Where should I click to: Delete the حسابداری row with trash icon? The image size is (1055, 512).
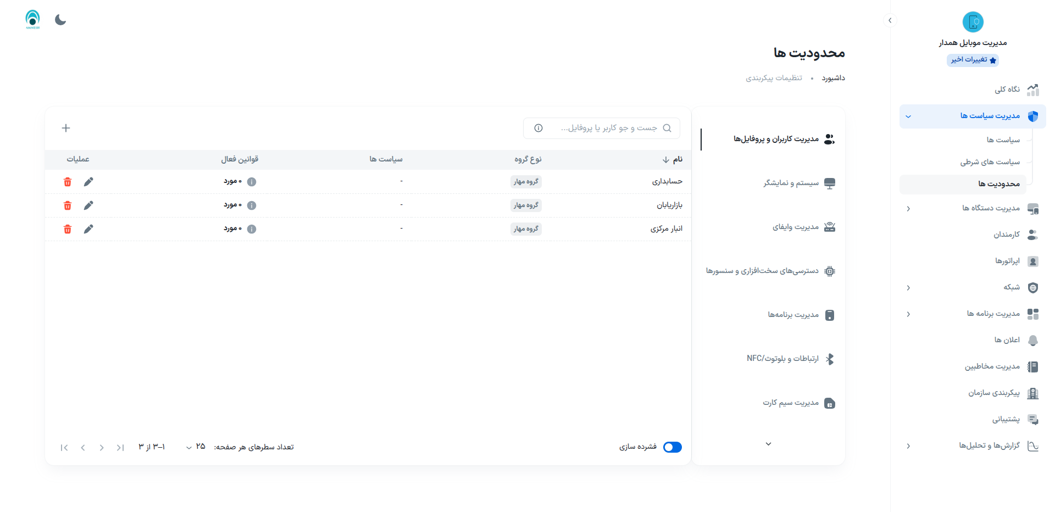[x=68, y=182]
